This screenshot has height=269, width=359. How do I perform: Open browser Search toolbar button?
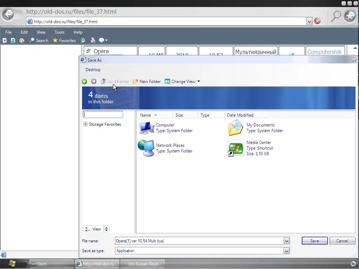(39, 41)
